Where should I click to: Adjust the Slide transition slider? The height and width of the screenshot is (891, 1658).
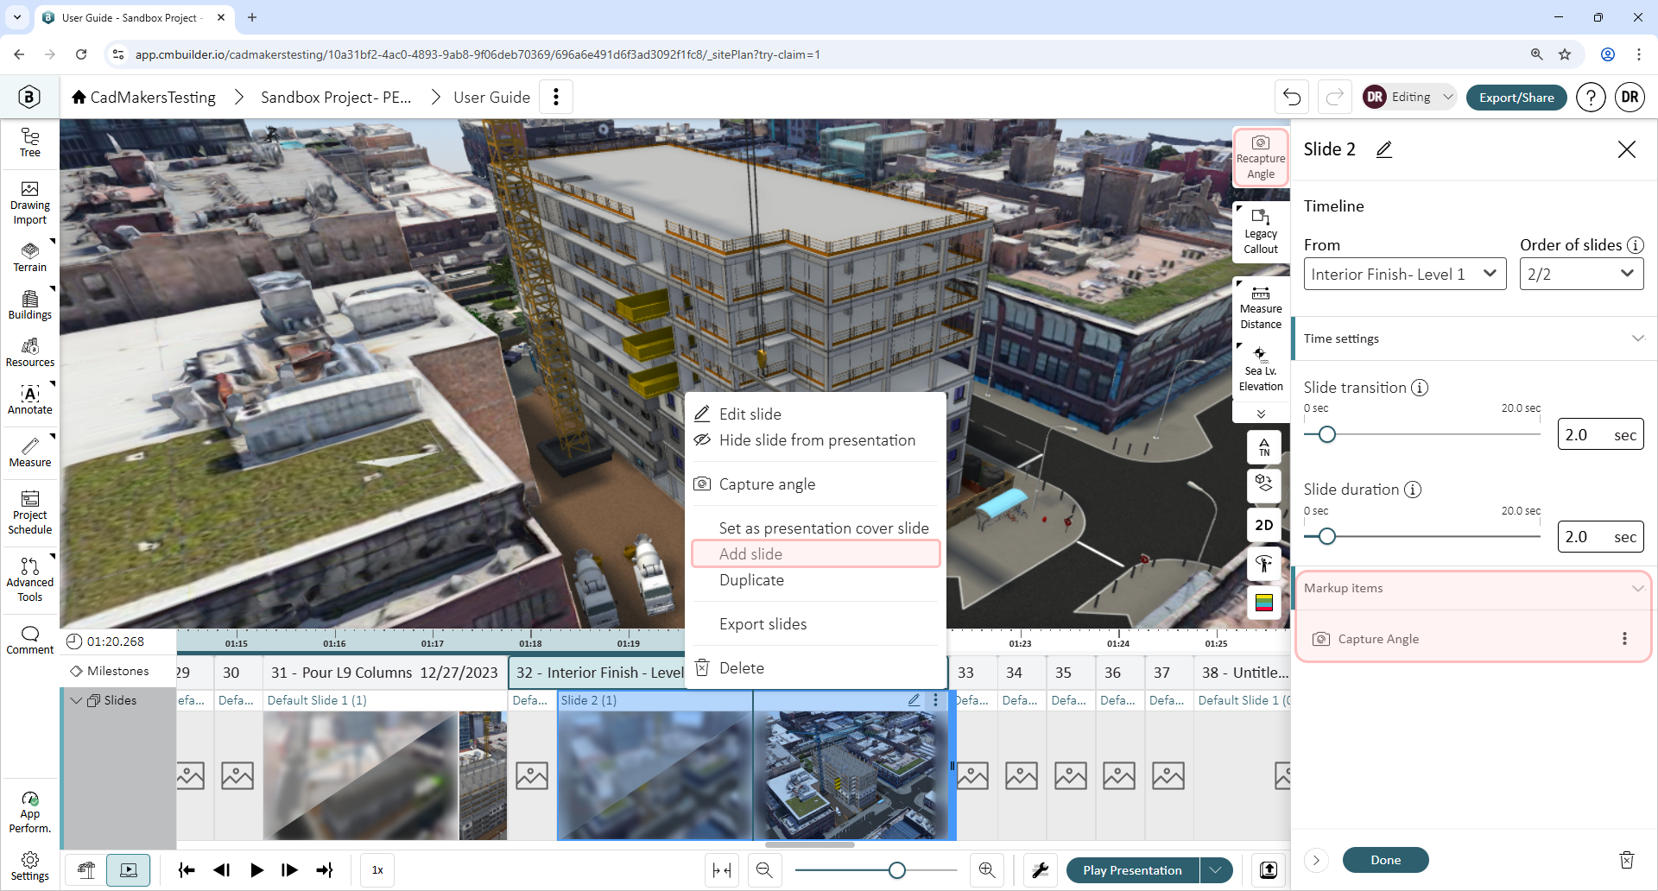coord(1327,434)
